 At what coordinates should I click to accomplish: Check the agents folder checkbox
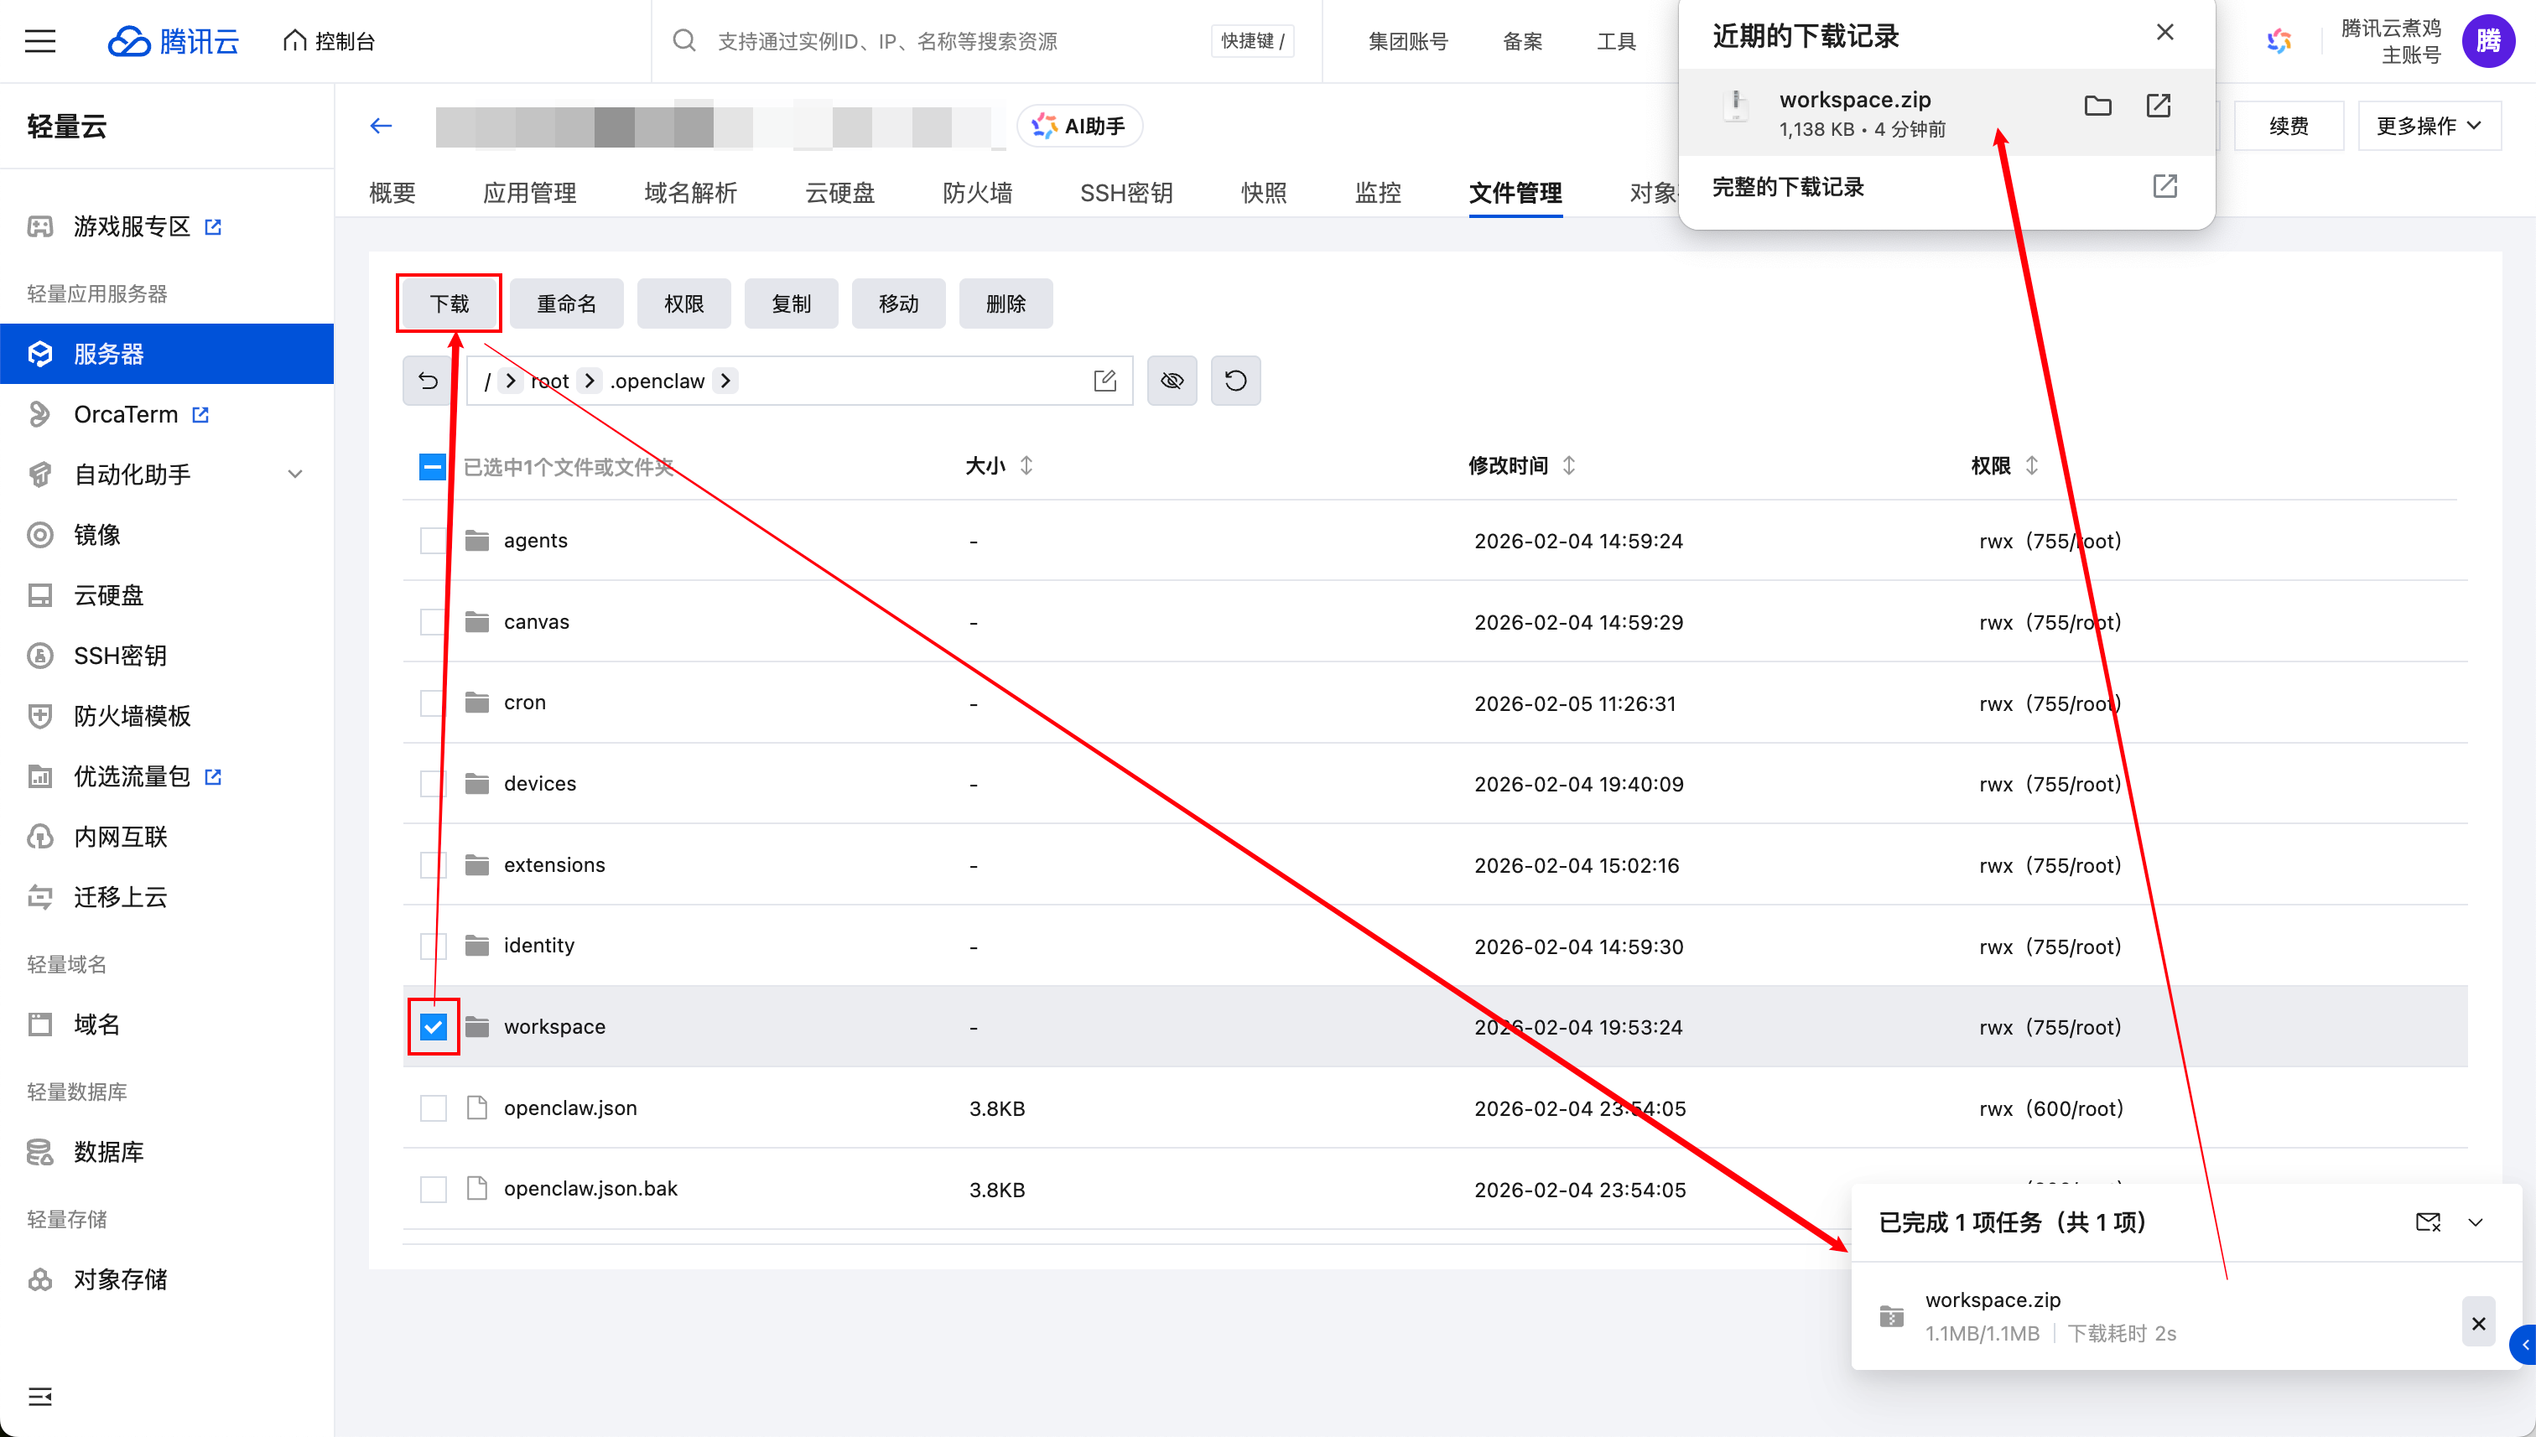433,540
